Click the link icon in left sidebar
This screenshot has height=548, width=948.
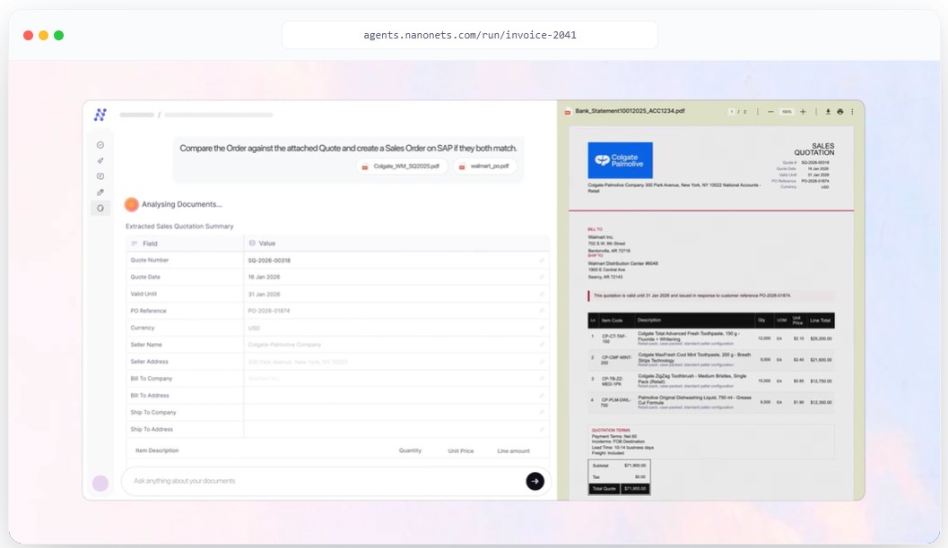point(100,193)
